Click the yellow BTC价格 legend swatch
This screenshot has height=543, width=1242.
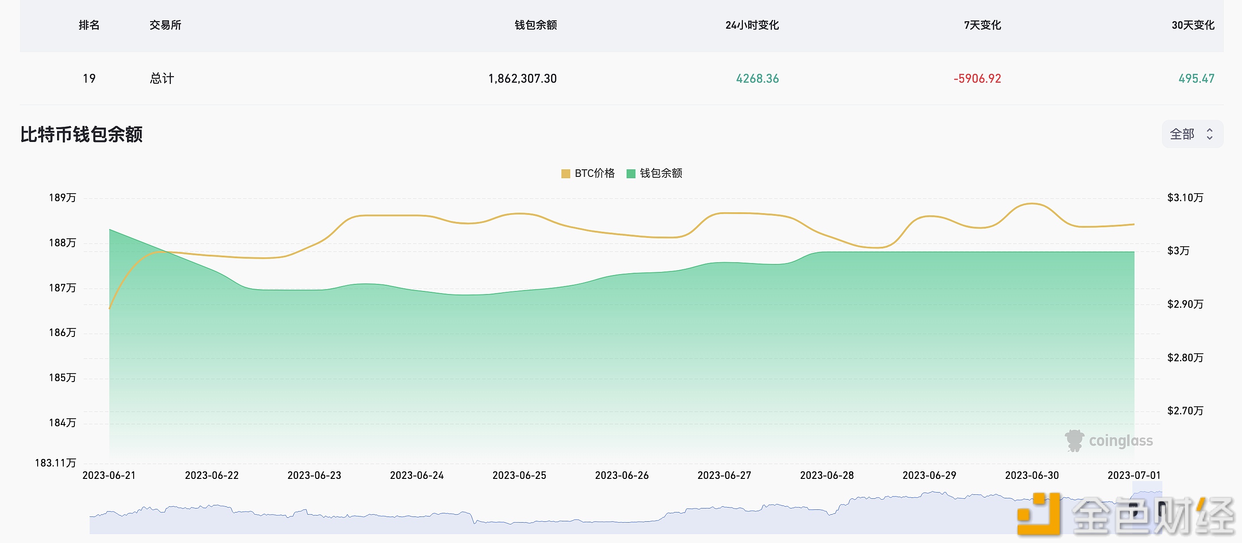[x=566, y=174]
